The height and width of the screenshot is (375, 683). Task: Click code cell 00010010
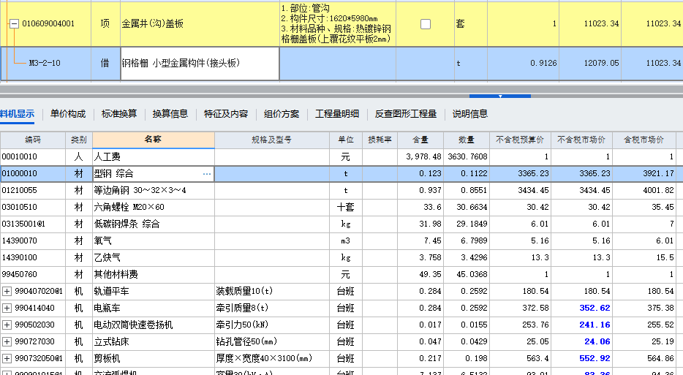point(33,156)
